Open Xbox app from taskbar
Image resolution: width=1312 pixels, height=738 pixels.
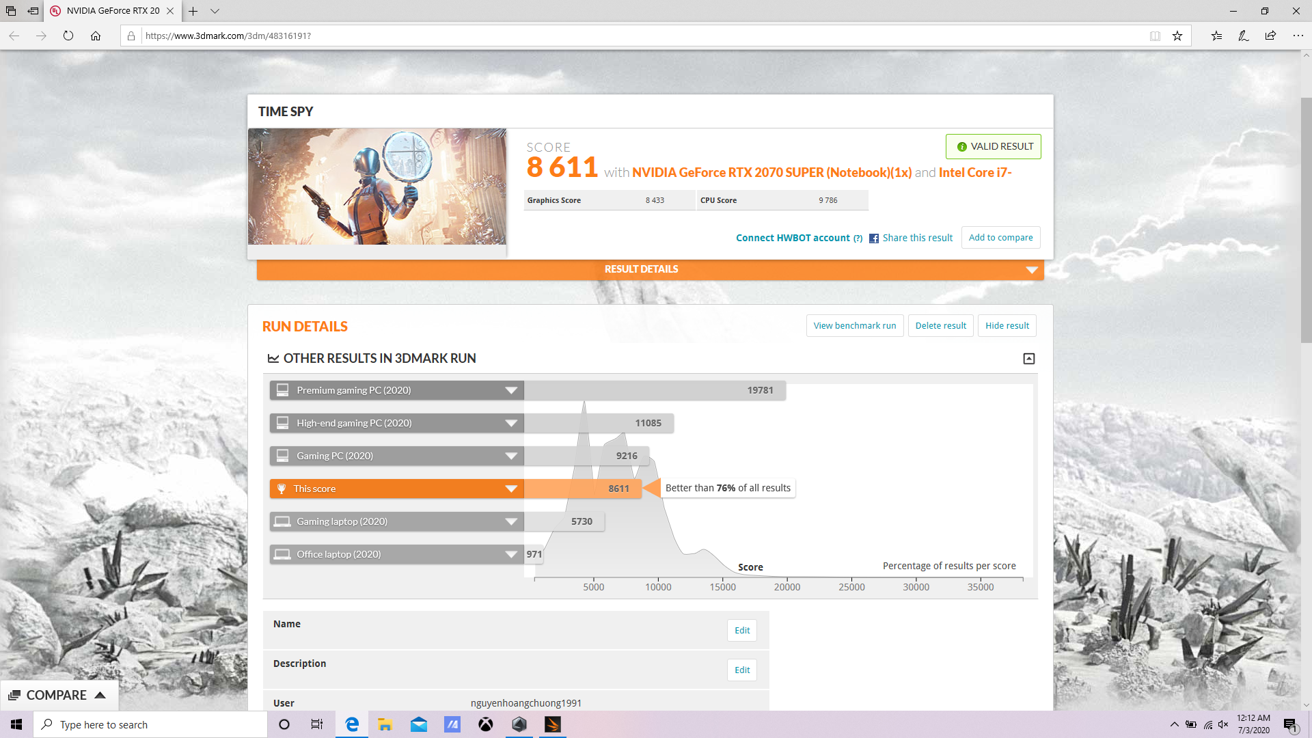486,724
